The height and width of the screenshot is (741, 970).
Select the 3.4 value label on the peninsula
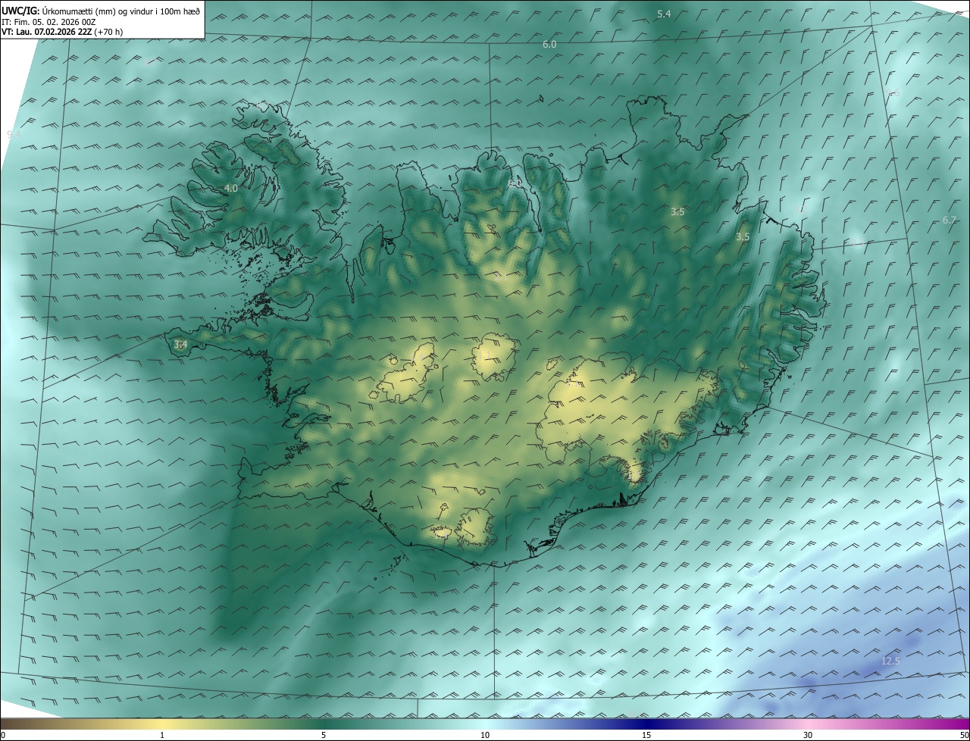180,345
